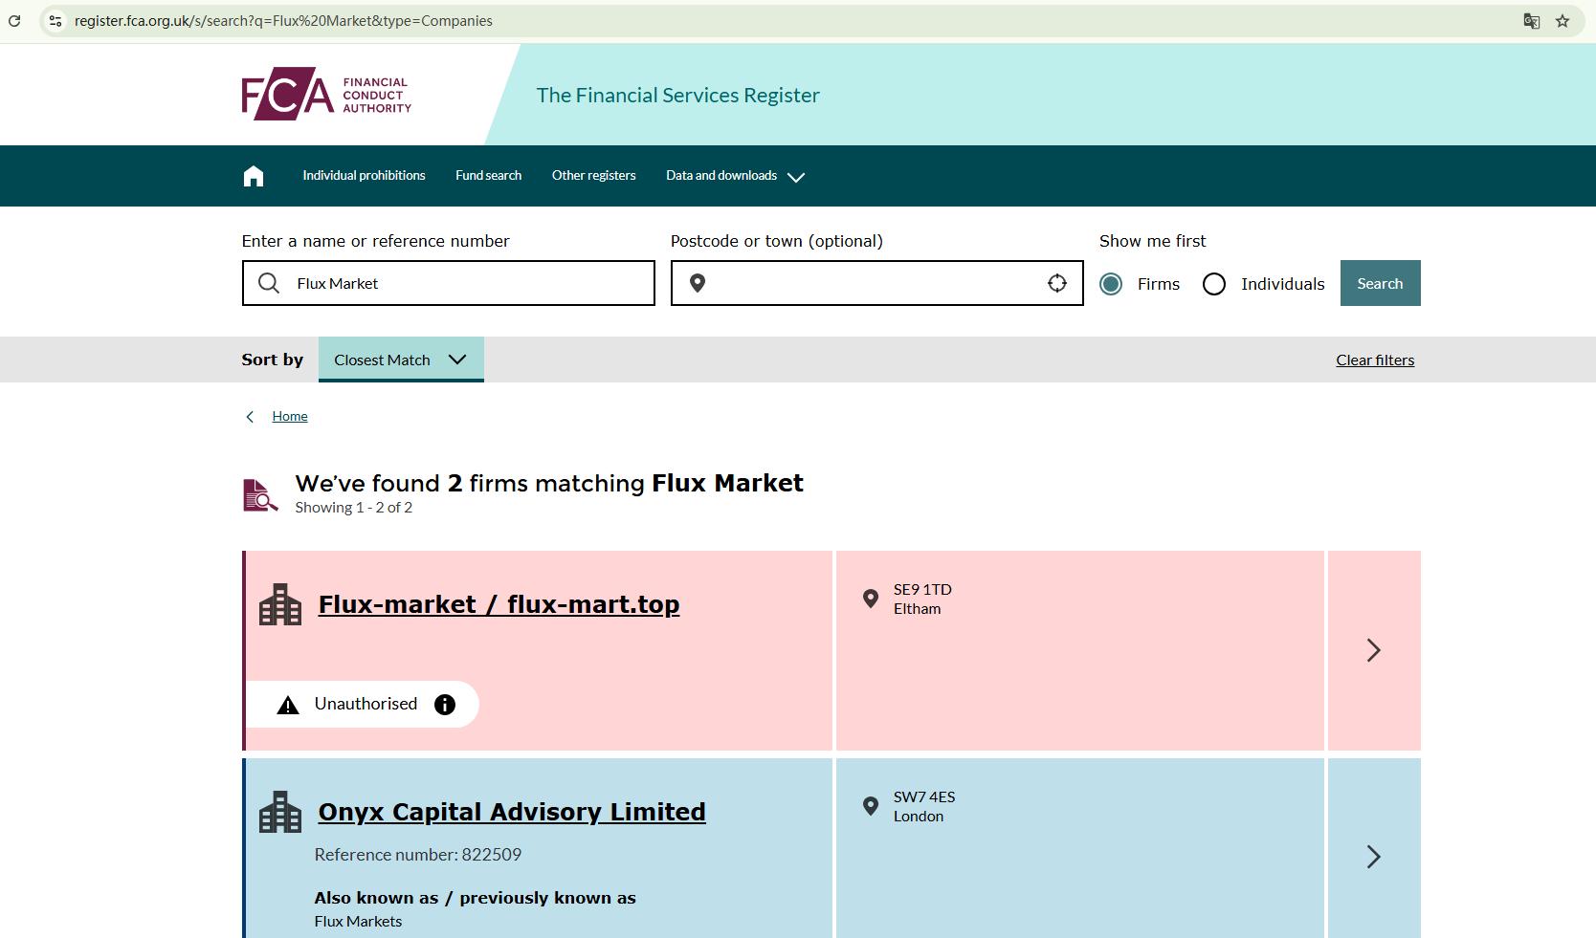
Task: Open Fund search nav item
Action: coord(488,175)
